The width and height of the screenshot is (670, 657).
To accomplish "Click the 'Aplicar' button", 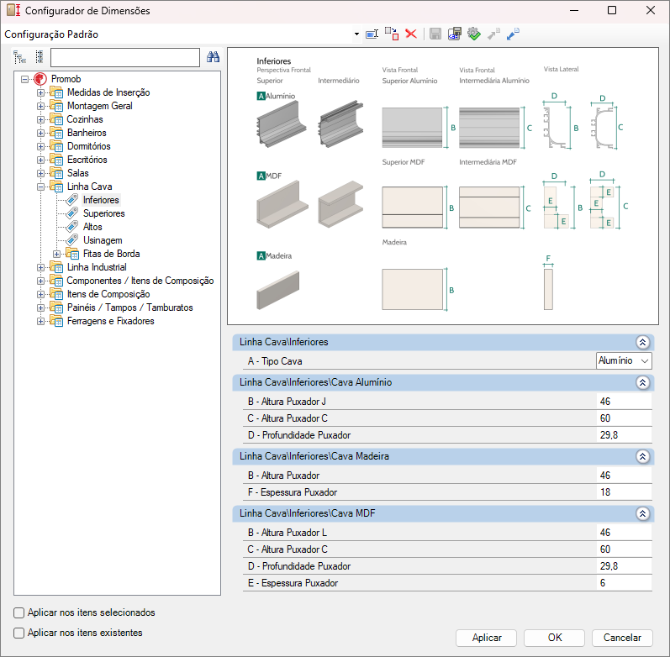I will click(x=487, y=638).
